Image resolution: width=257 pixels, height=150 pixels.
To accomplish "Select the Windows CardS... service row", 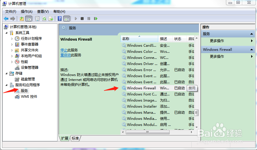I will 158,45.
